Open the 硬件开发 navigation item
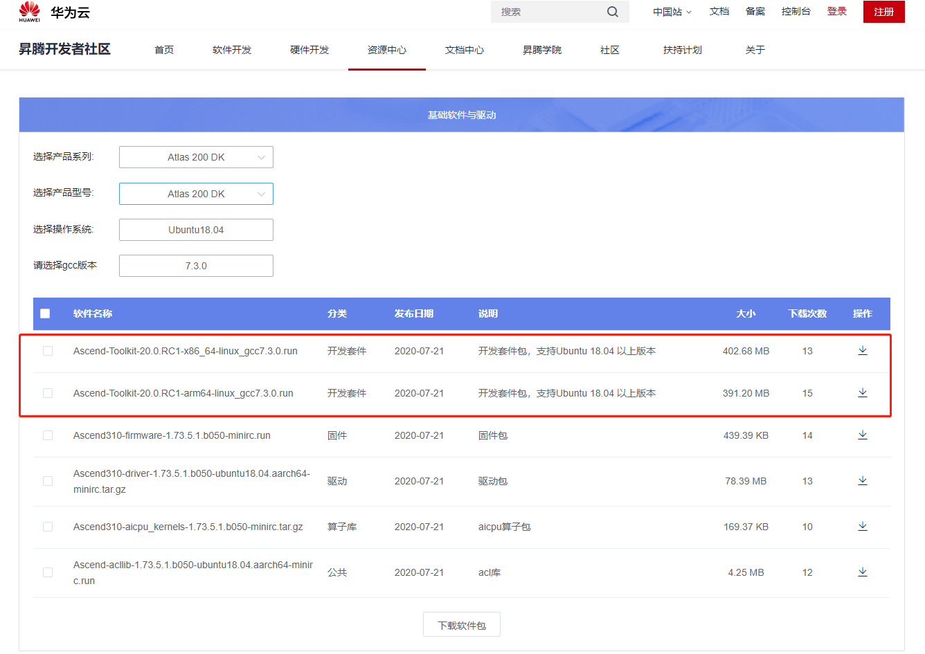This screenshot has height=654, width=925. point(309,50)
